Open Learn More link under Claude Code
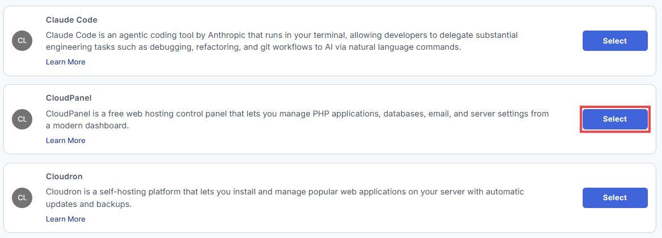 (65, 62)
